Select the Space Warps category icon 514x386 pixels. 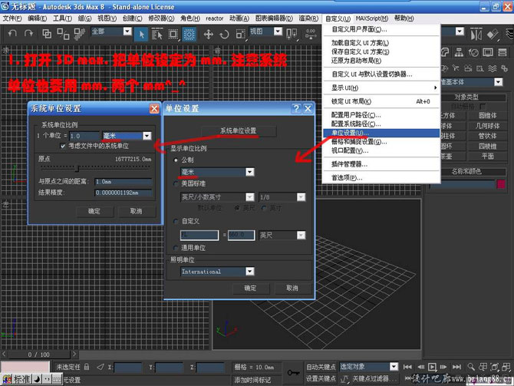coord(493,68)
